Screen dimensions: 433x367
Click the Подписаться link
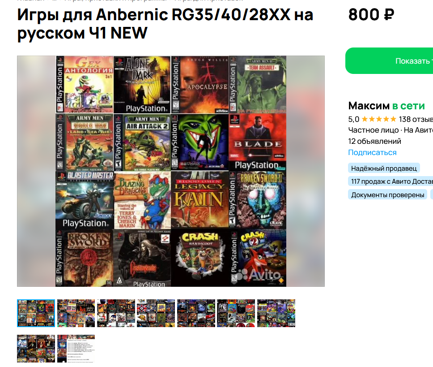click(372, 152)
